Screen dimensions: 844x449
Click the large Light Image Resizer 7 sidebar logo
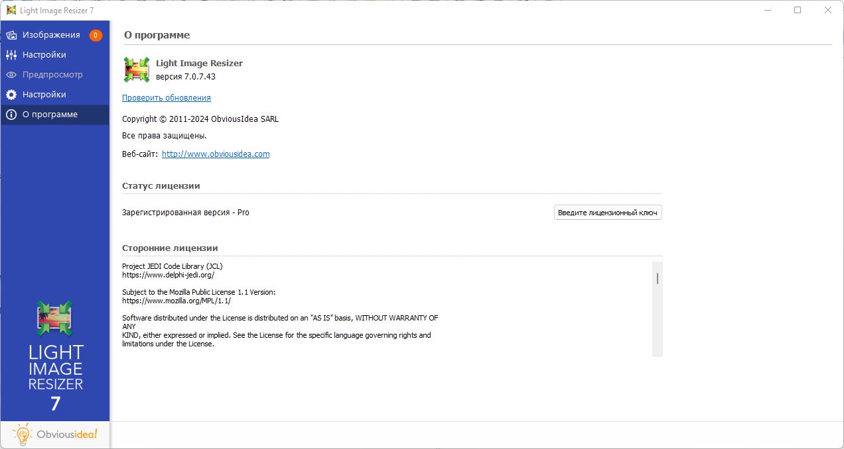coord(55,356)
